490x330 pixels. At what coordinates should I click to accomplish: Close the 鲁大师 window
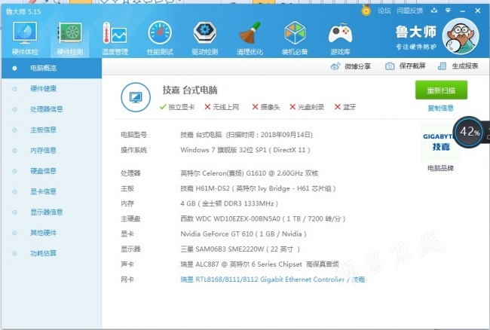[x=477, y=11]
